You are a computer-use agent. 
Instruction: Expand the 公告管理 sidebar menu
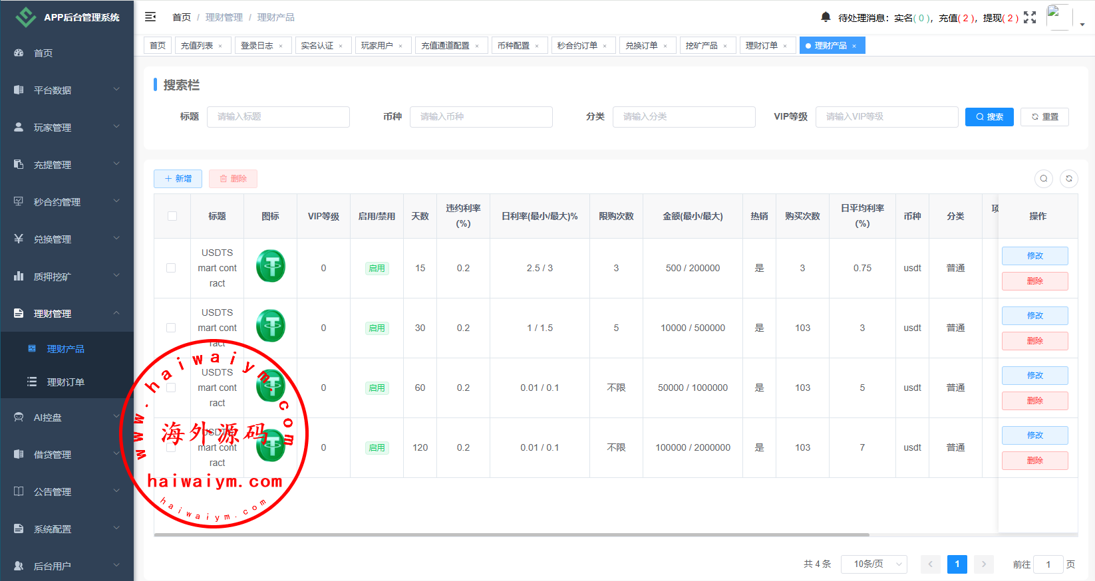[67, 492]
